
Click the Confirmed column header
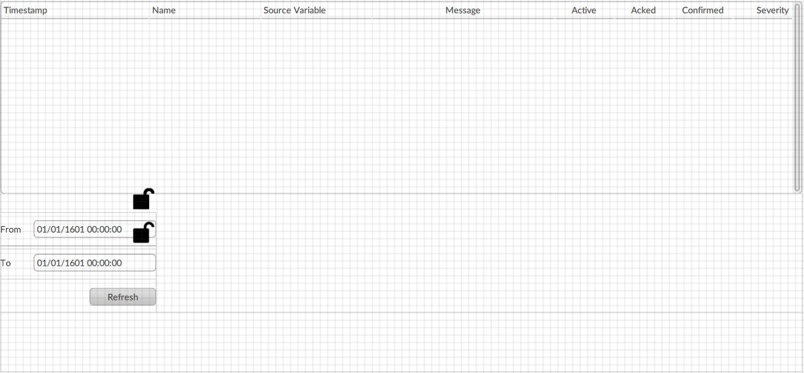pos(703,11)
